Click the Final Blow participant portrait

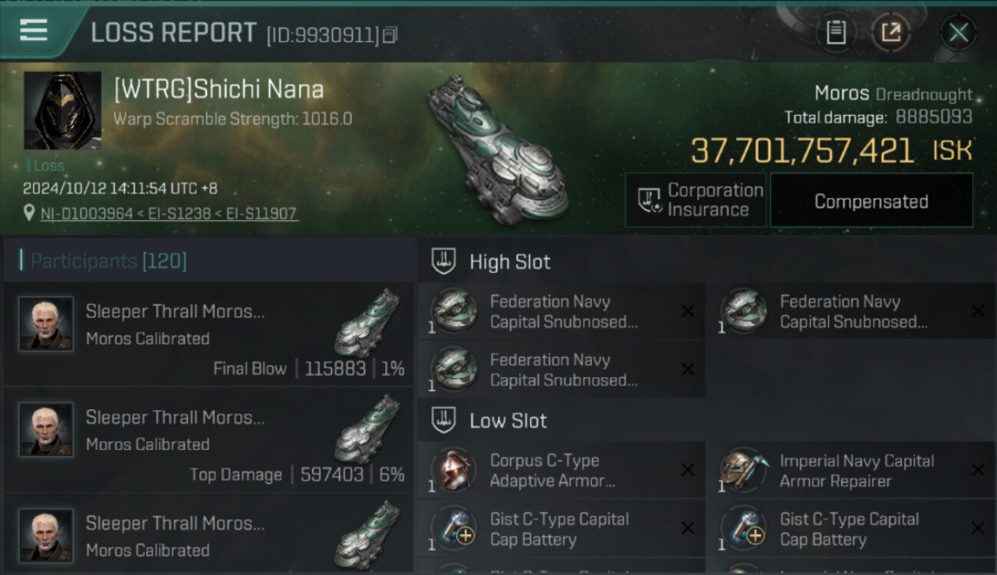click(x=46, y=324)
